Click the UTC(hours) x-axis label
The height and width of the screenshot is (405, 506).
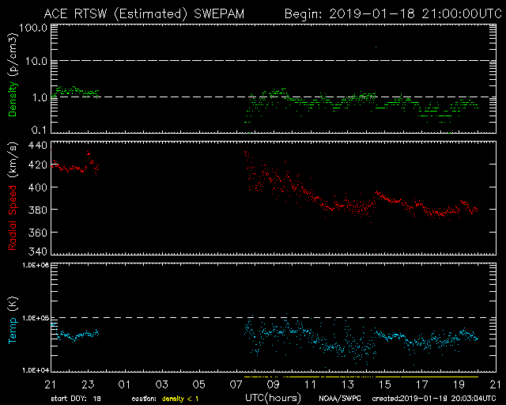tap(271, 396)
